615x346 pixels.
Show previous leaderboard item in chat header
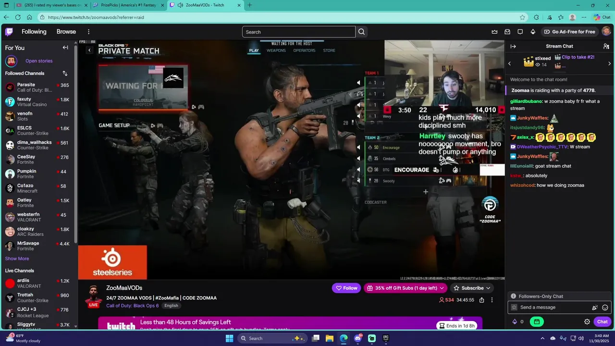[x=510, y=63]
